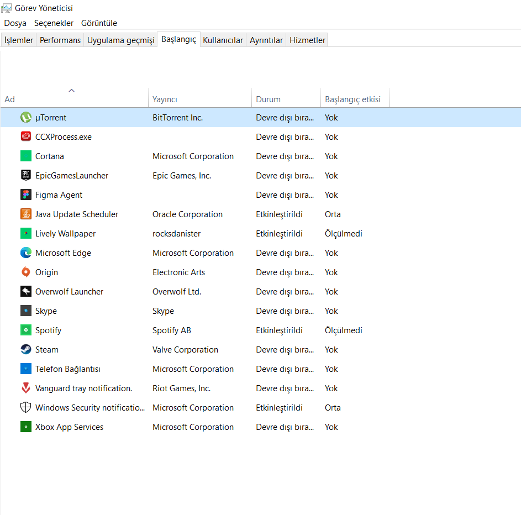Select the Overwolf Launcher entry name

click(x=69, y=292)
